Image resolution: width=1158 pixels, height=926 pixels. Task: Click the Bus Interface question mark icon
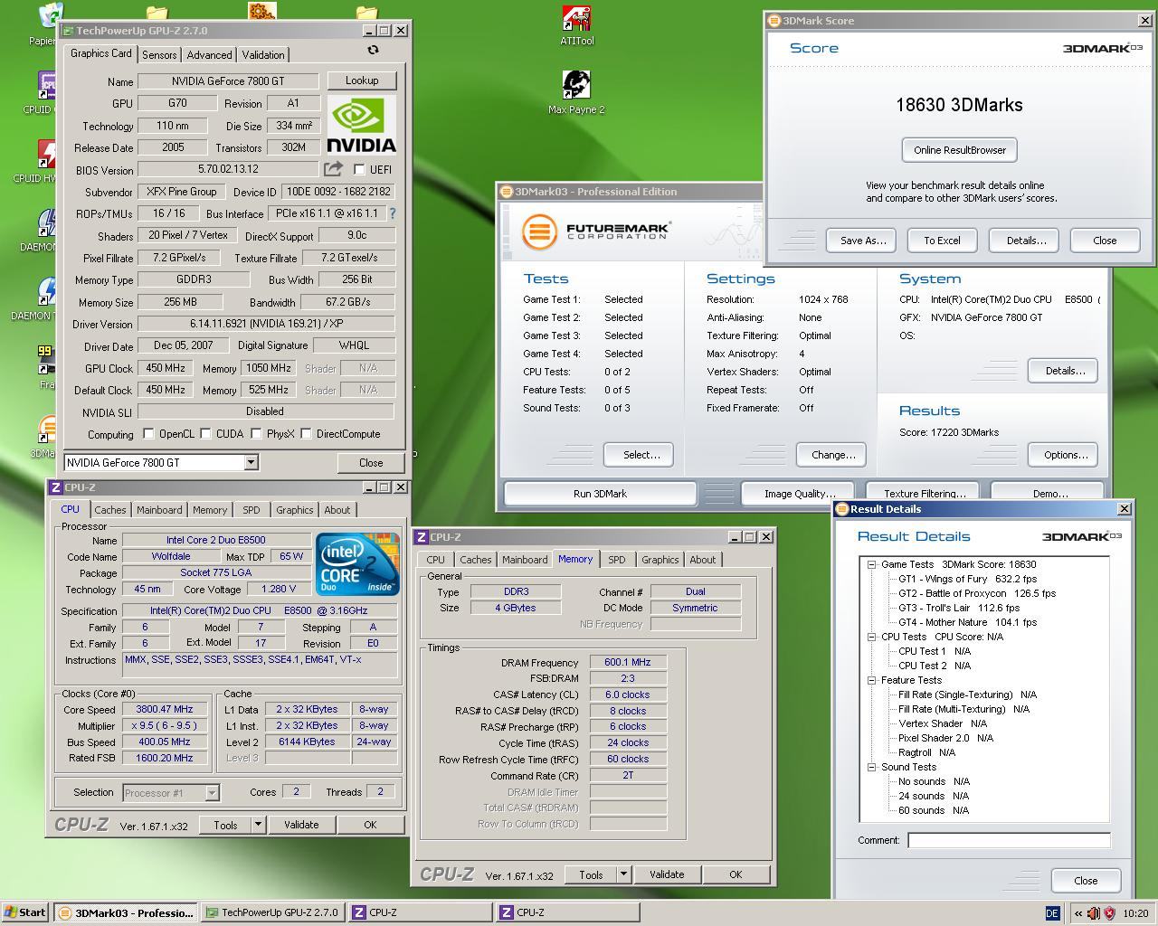393,213
